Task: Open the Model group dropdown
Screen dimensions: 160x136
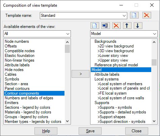Action: tap(155, 34)
